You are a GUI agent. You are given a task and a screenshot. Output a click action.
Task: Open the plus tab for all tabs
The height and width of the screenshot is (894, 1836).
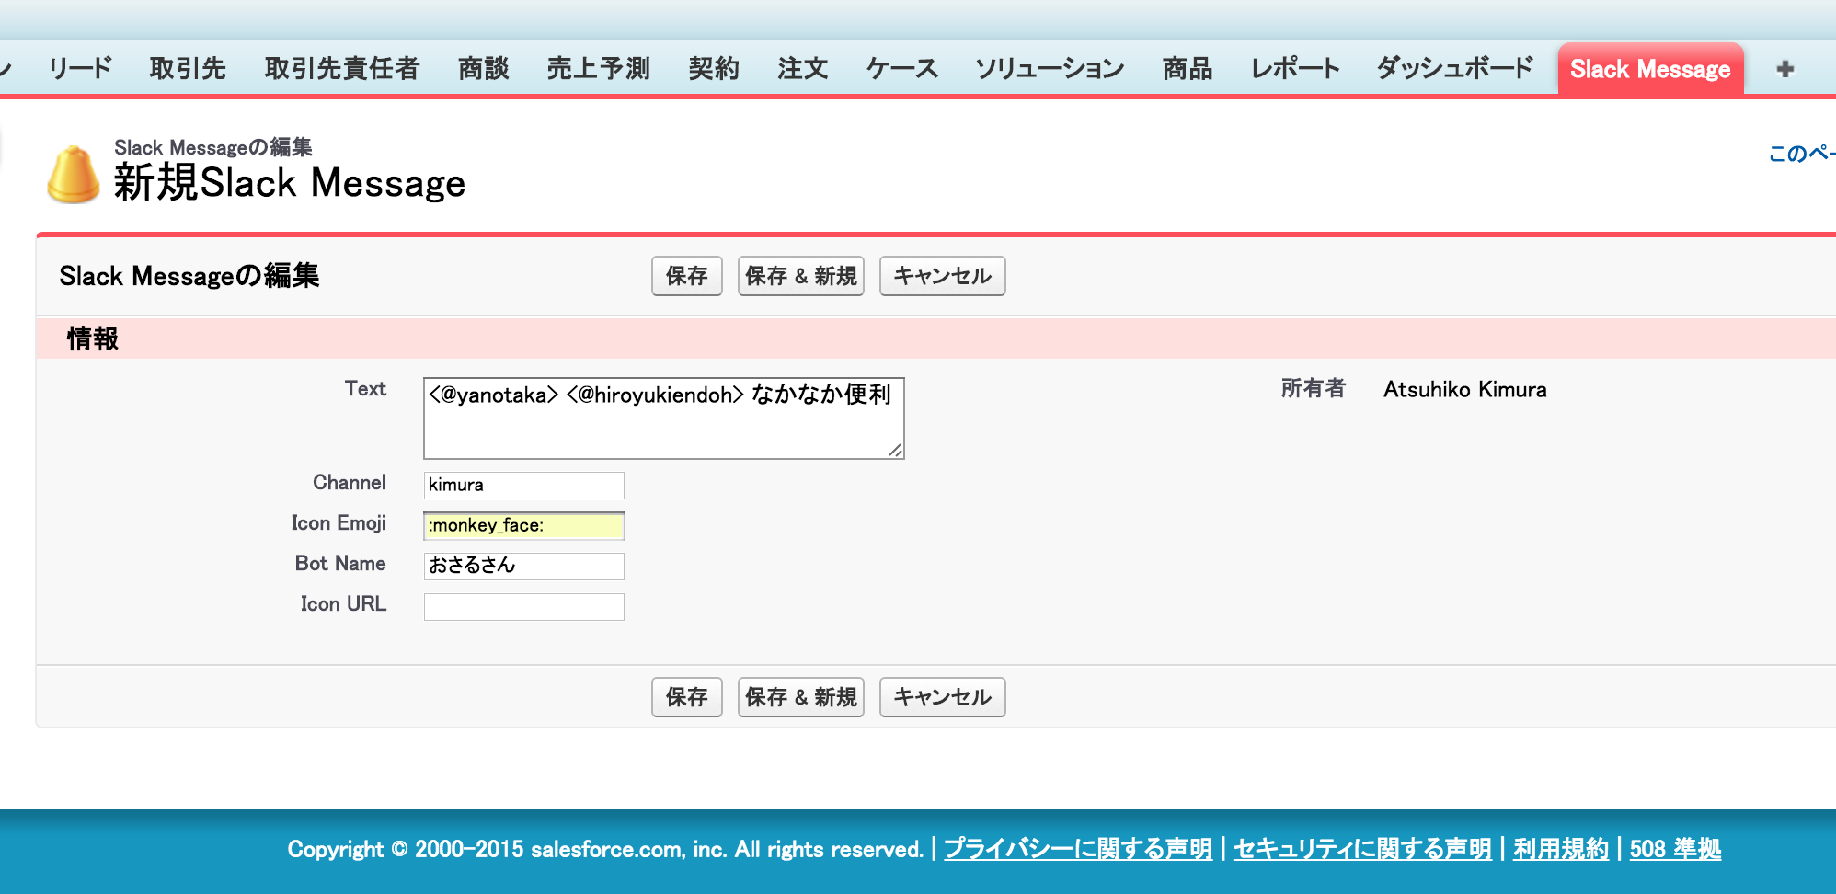click(x=1784, y=69)
